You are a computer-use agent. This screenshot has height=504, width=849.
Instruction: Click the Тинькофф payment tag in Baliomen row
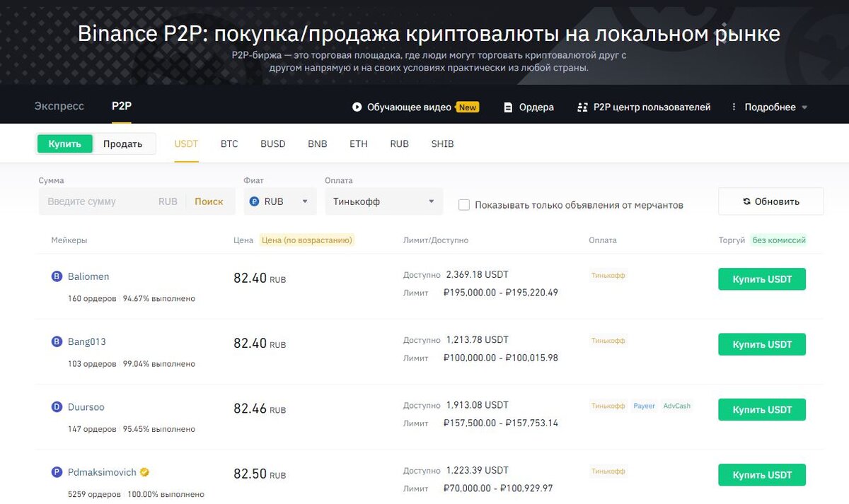click(608, 276)
